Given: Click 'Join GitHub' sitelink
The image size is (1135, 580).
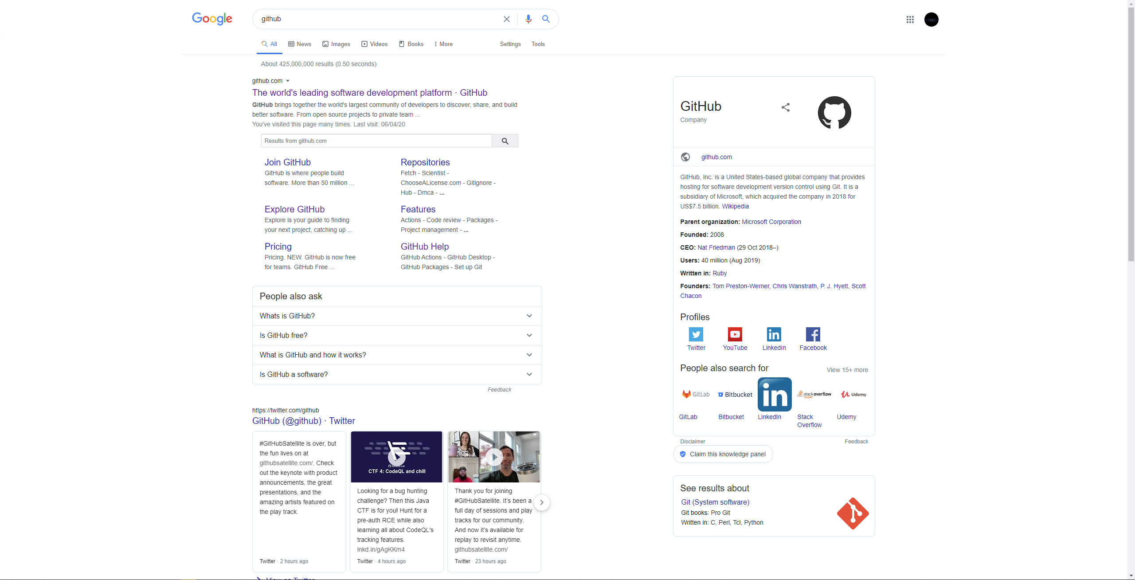Looking at the screenshot, I should [288, 161].
